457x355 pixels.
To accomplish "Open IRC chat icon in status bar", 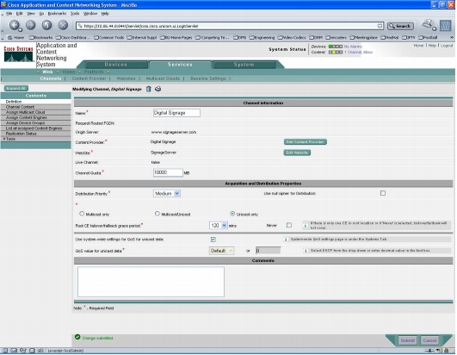I will [40, 351].
